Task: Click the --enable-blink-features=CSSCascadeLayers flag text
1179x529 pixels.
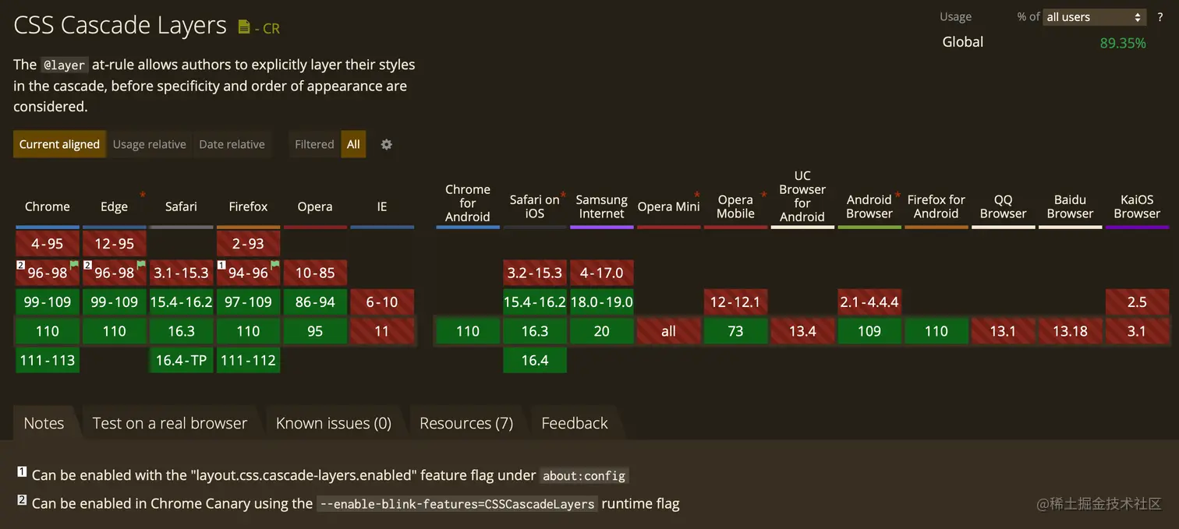Action: pyautogui.click(x=457, y=504)
